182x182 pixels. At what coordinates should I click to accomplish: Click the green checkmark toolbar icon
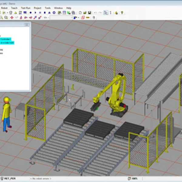pyautogui.click(x=69, y=13)
